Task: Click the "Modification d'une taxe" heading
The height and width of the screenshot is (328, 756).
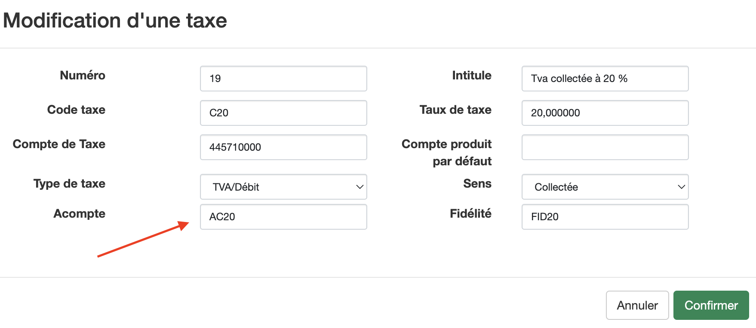Action: tap(115, 21)
